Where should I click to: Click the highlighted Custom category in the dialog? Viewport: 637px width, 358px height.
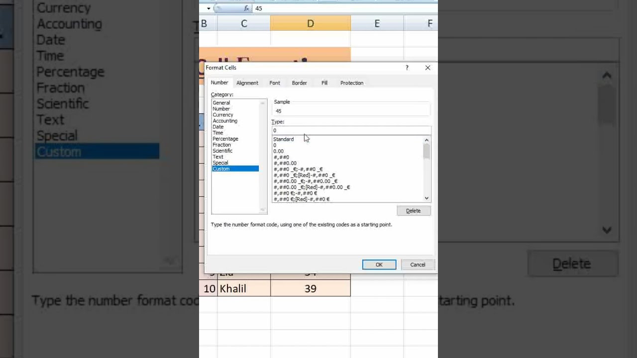click(x=235, y=169)
